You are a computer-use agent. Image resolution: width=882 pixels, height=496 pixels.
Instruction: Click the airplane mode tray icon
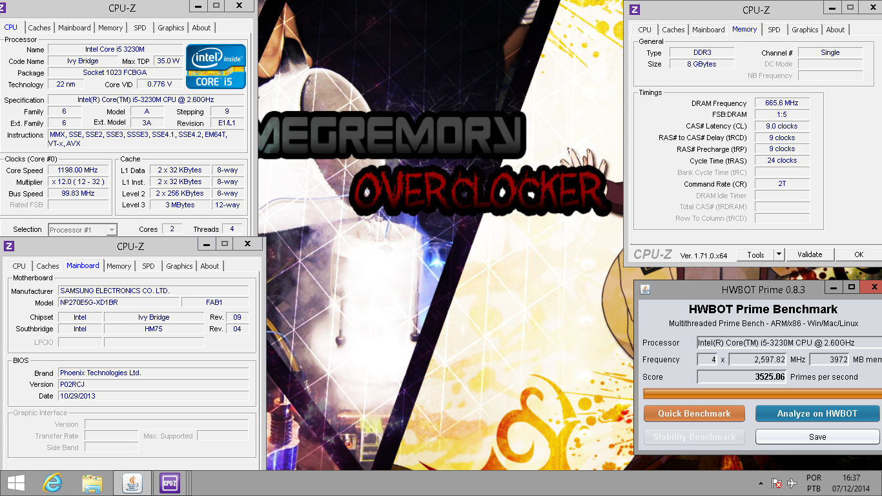tap(792, 483)
